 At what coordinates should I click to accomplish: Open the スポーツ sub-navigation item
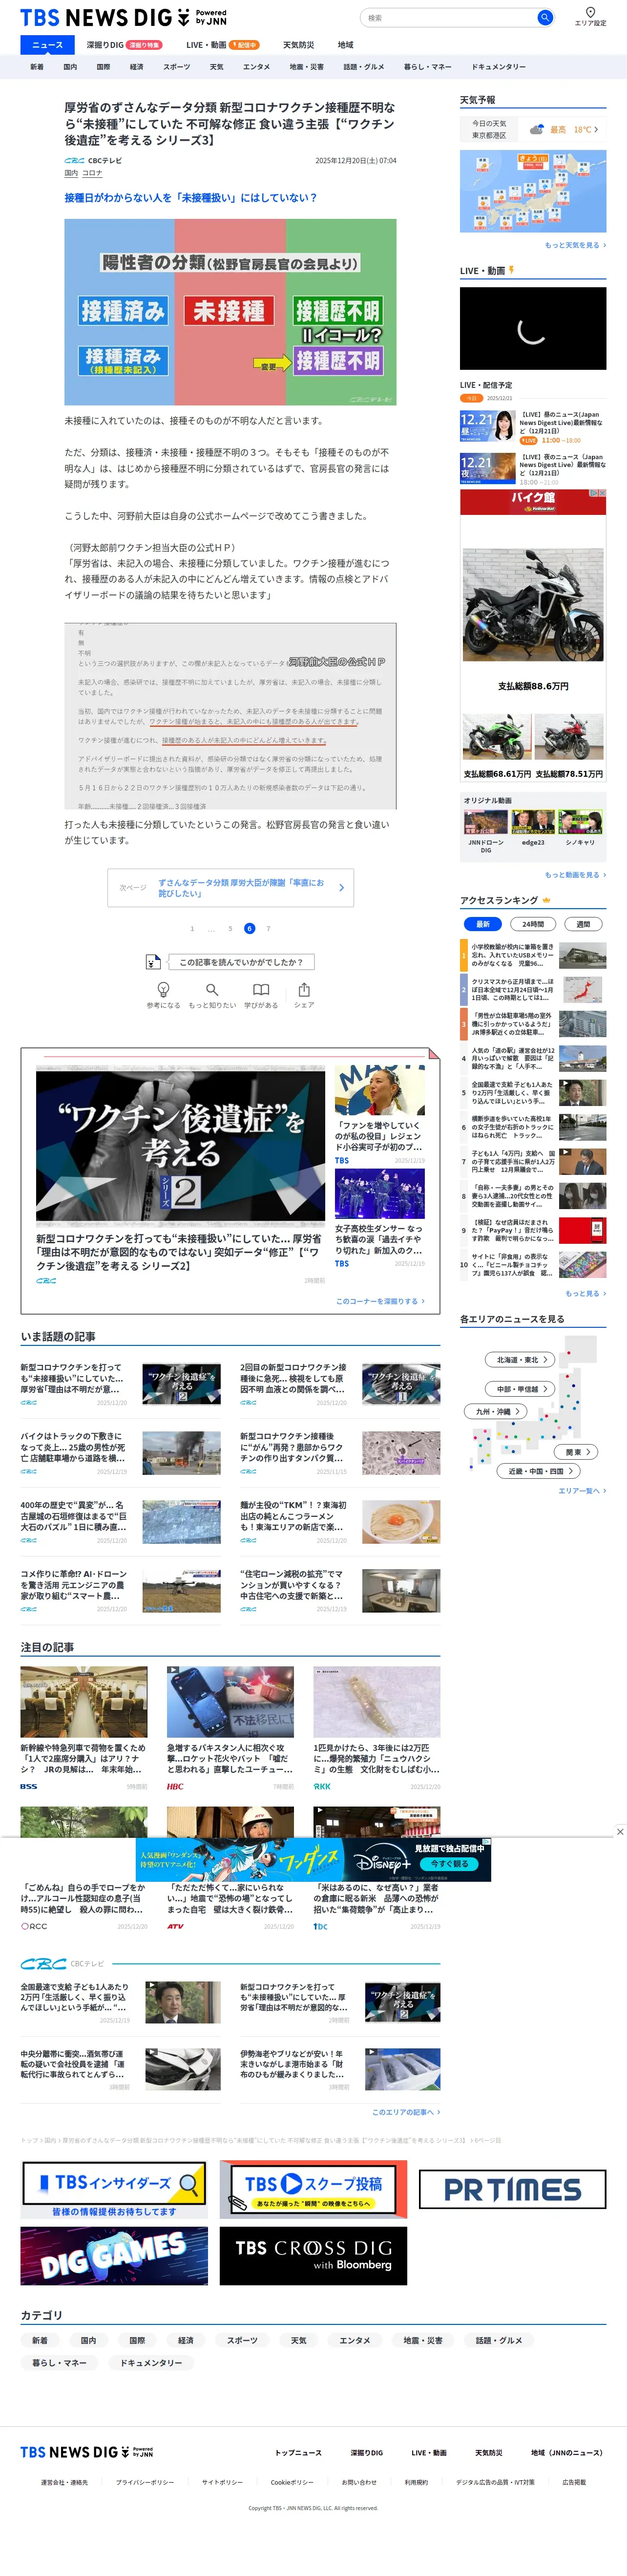coord(176,67)
